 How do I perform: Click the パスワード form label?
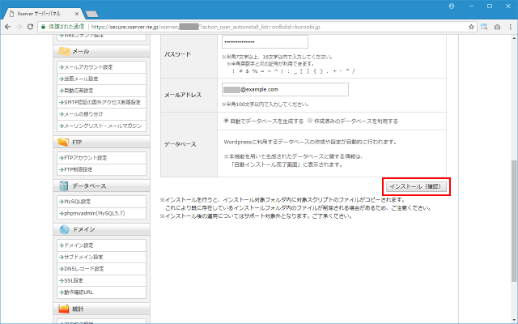[177, 54]
